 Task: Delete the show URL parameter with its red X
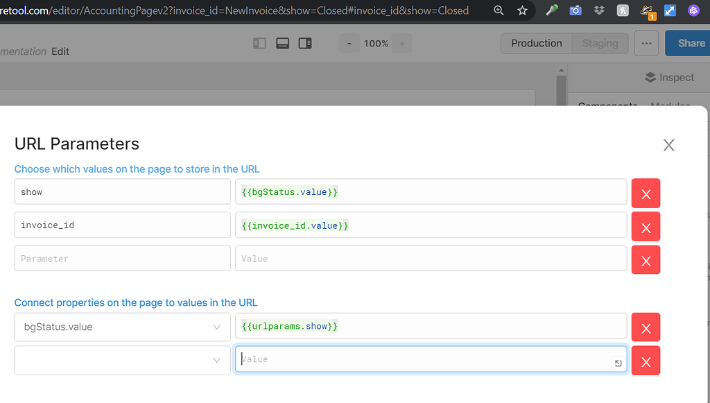pyautogui.click(x=646, y=193)
